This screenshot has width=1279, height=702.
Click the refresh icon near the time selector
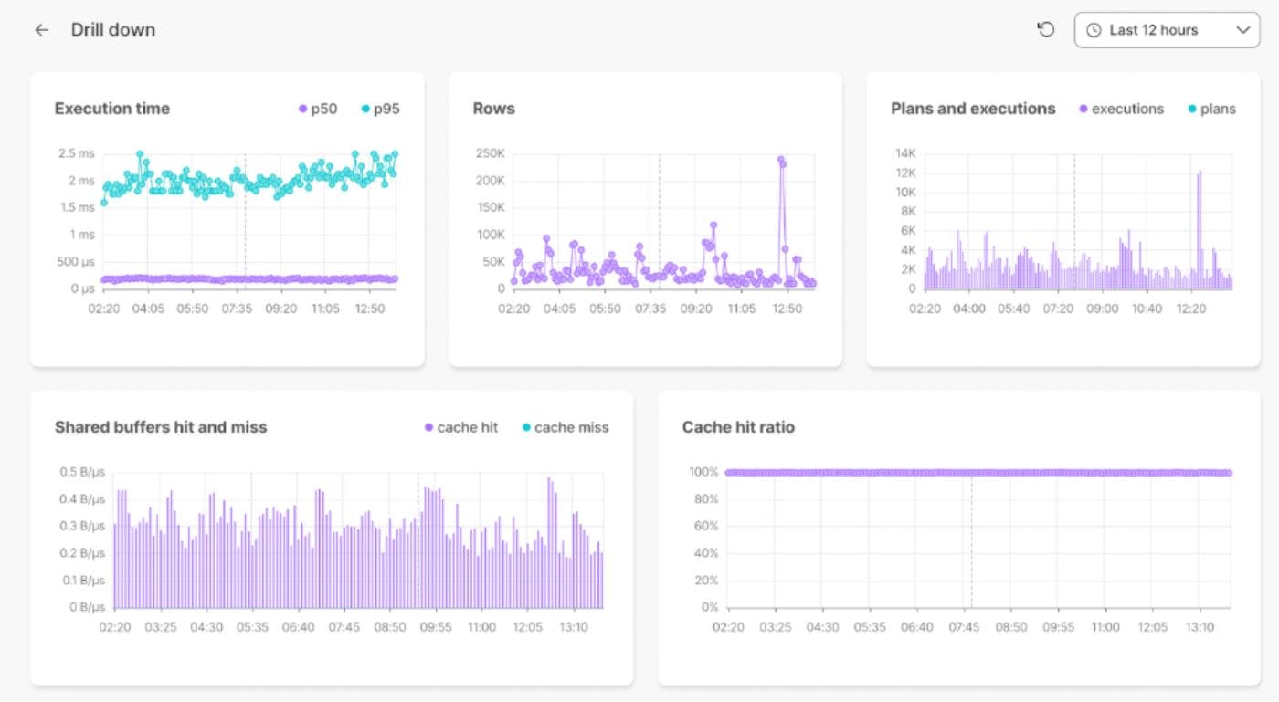(x=1044, y=29)
